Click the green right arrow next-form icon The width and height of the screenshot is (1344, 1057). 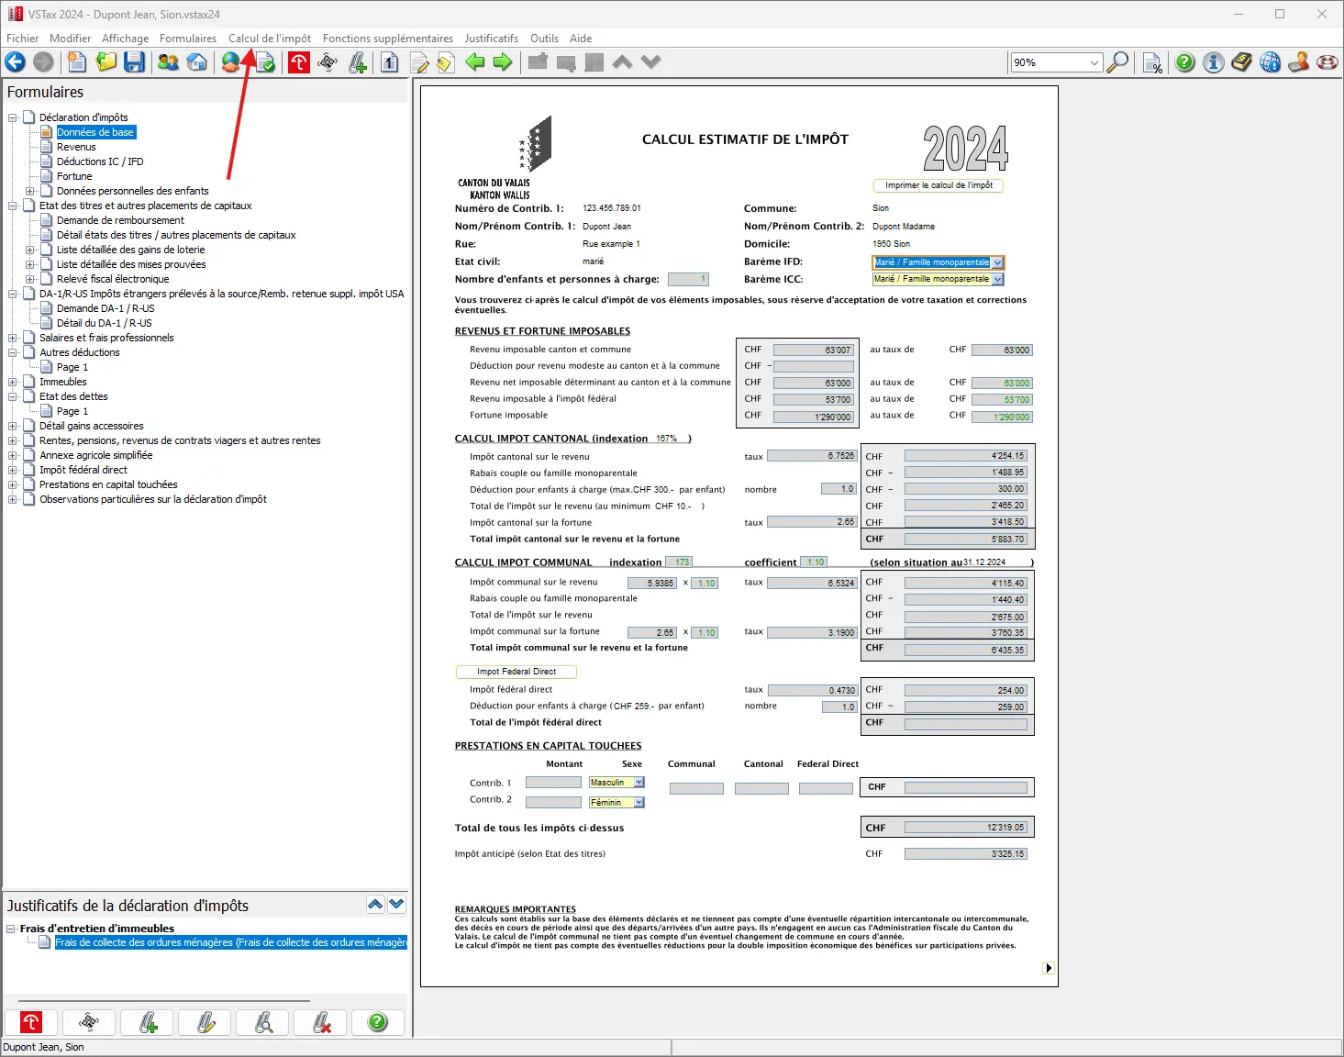tap(503, 62)
